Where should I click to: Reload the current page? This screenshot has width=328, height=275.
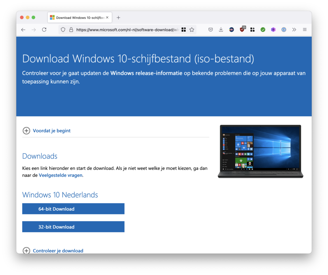coord(44,30)
